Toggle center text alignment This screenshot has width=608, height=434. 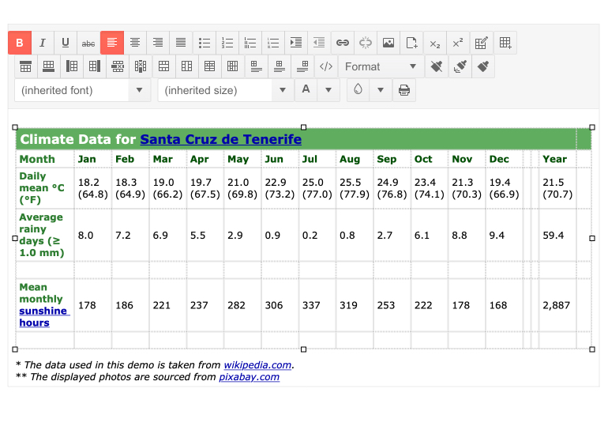135,43
